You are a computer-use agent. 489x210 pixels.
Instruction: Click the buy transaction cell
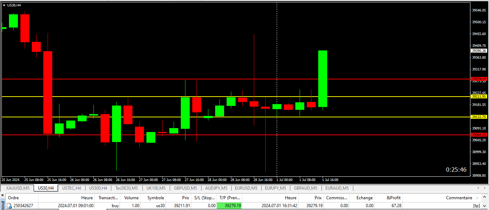[x=115, y=206]
